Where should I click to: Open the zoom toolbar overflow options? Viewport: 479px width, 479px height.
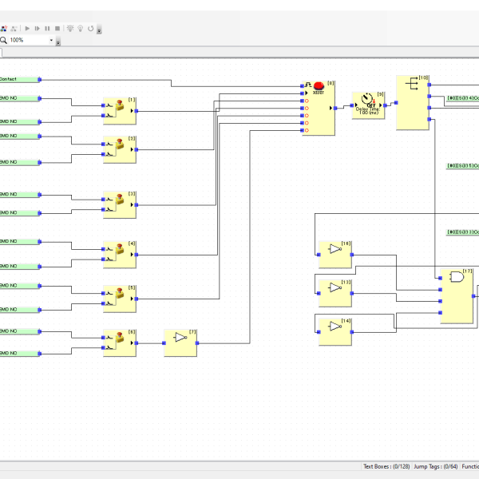[x=58, y=42]
